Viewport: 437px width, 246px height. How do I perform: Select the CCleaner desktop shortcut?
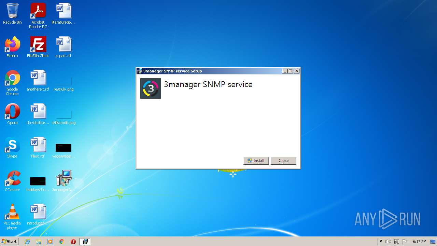click(x=12, y=181)
